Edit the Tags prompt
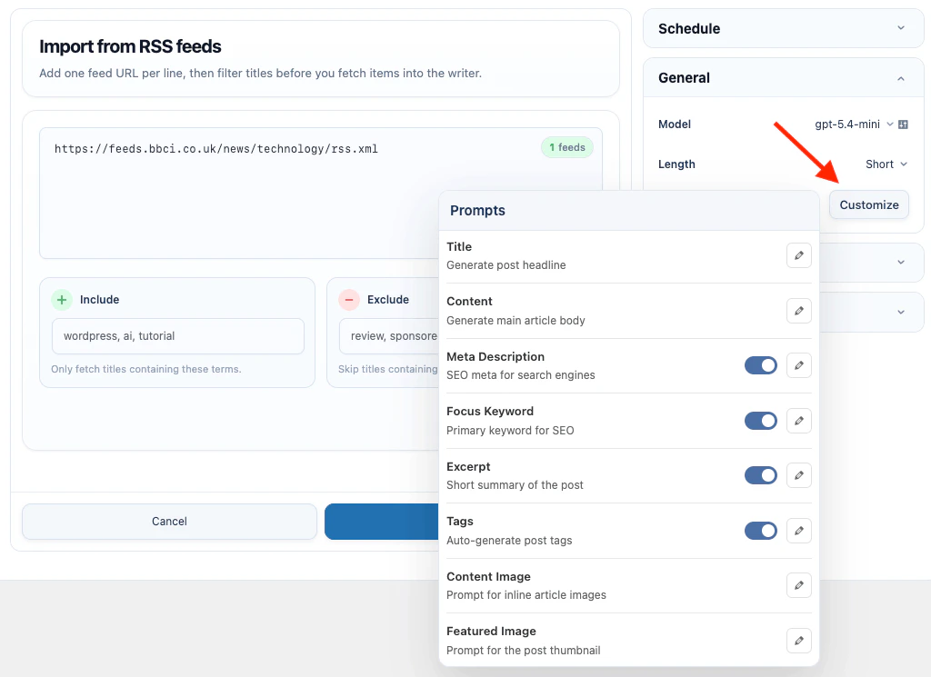 (798, 531)
